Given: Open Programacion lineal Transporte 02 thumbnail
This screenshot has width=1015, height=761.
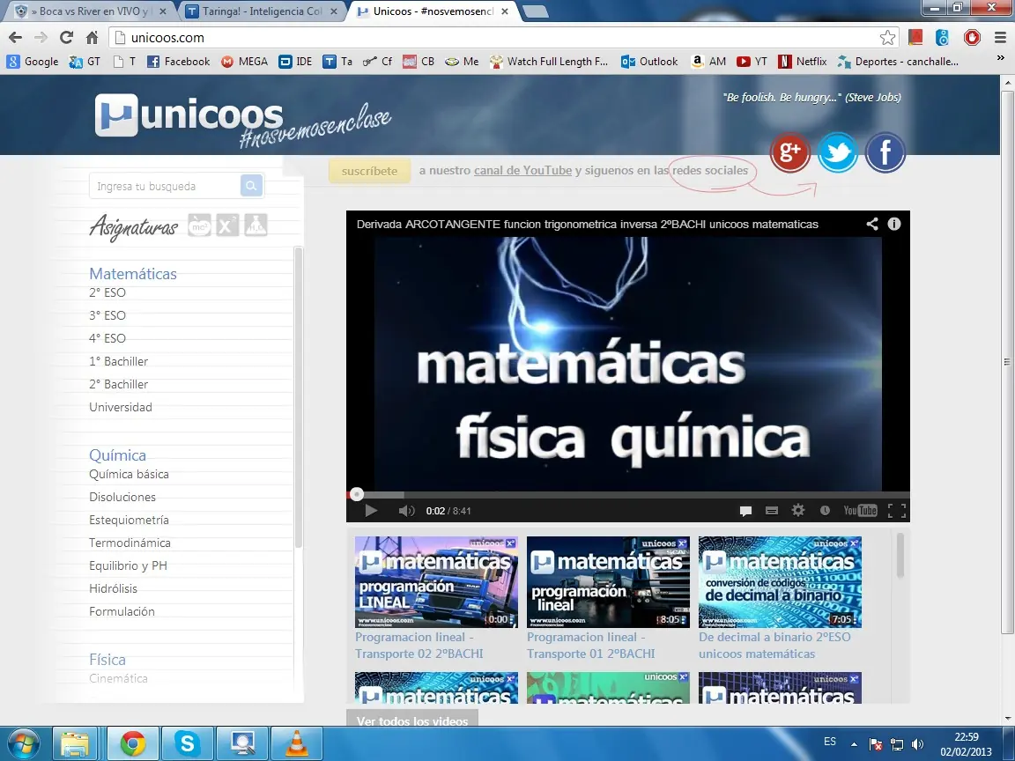Looking at the screenshot, I should tap(436, 581).
